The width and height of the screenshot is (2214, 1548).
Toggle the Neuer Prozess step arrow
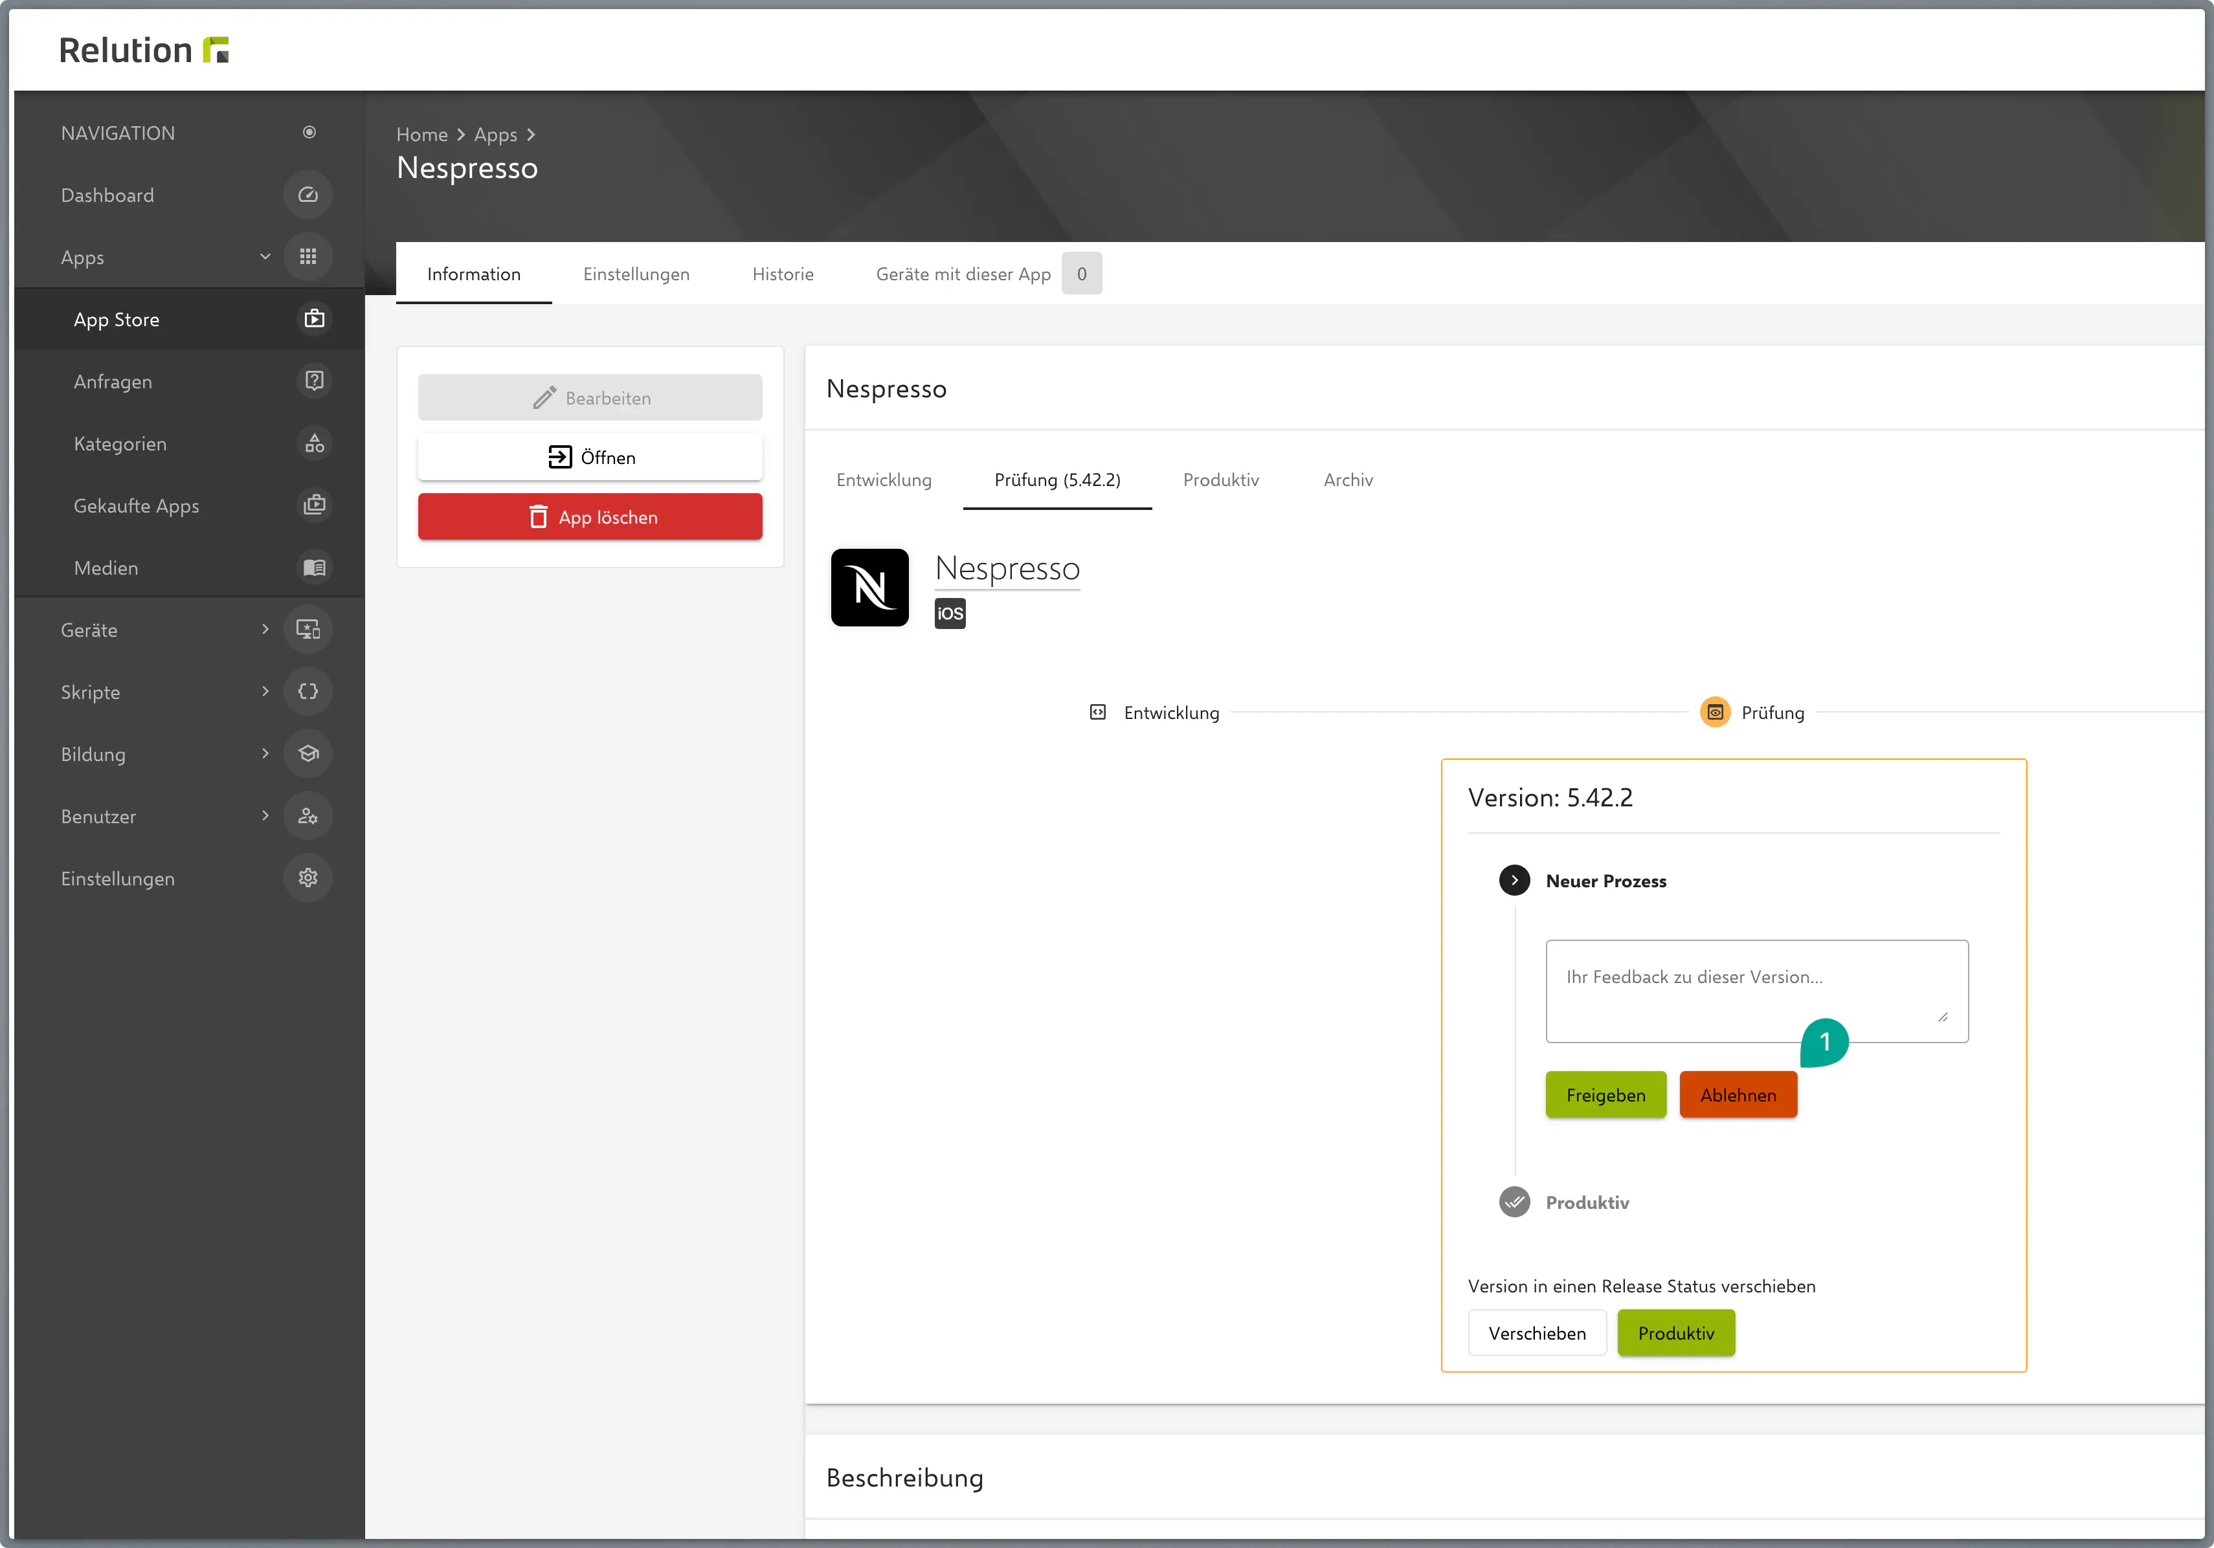[x=1514, y=880]
